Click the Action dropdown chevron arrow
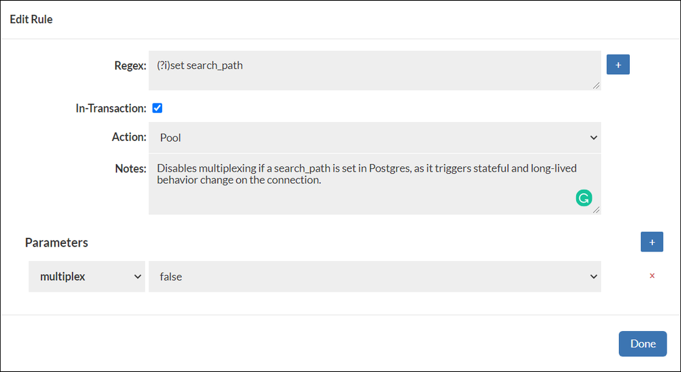The height and width of the screenshot is (372, 681). pos(593,138)
